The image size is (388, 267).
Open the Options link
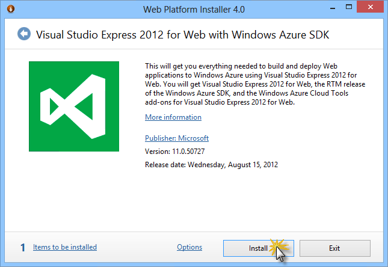click(189, 247)
